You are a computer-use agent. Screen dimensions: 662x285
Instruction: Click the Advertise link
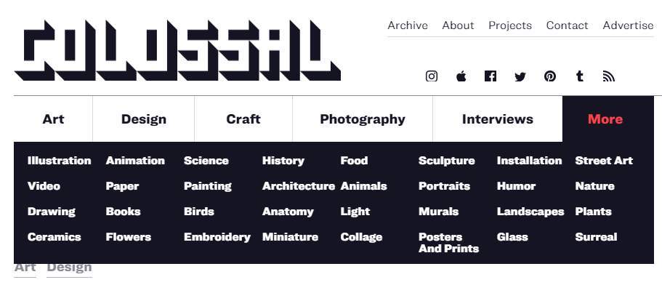pyautogui.click(x=628, y=25)
